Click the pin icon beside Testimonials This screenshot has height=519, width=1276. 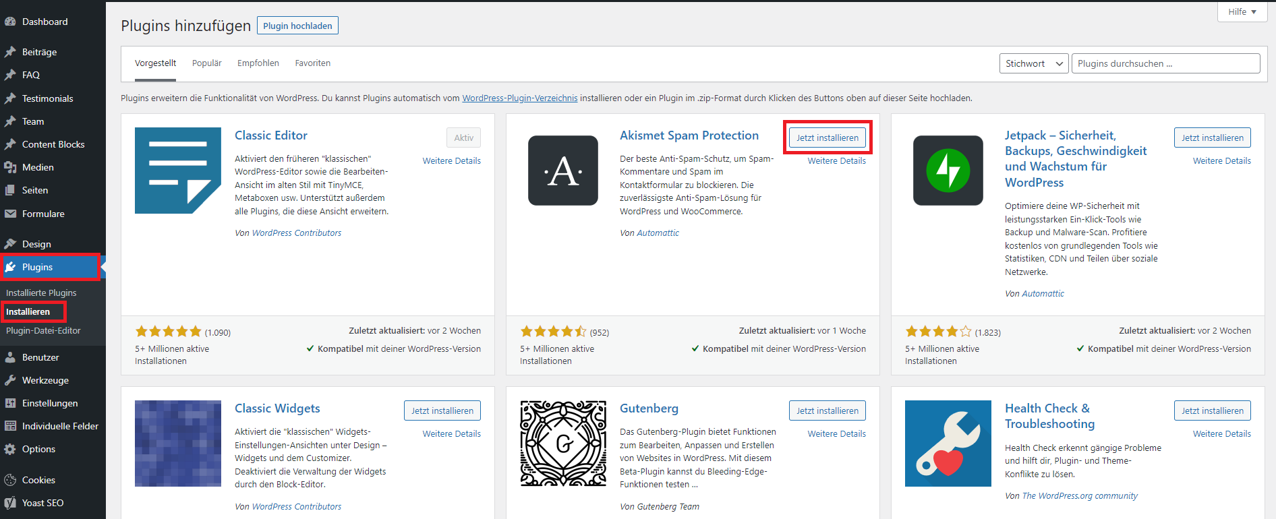[x=10, y=98]
